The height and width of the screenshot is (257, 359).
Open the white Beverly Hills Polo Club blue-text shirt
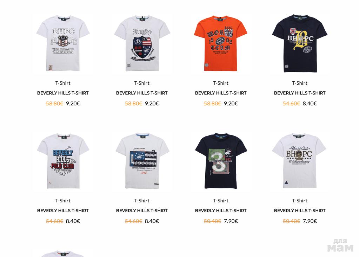pyautogui.click(x=63, y=161)
